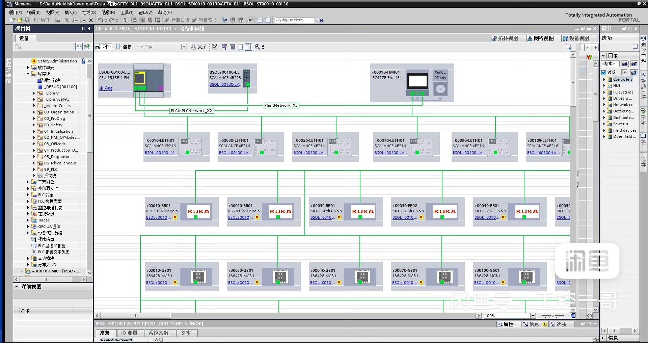Viewport: 648px width, 343px height.
Task: Click the Relations (关系) icon in network toolbar
Action: pyautogui.click(x=199, y=47)
